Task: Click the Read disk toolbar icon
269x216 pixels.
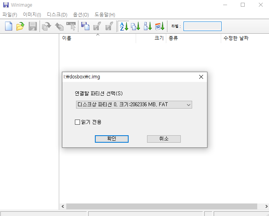Action: [x=47, y=26]
